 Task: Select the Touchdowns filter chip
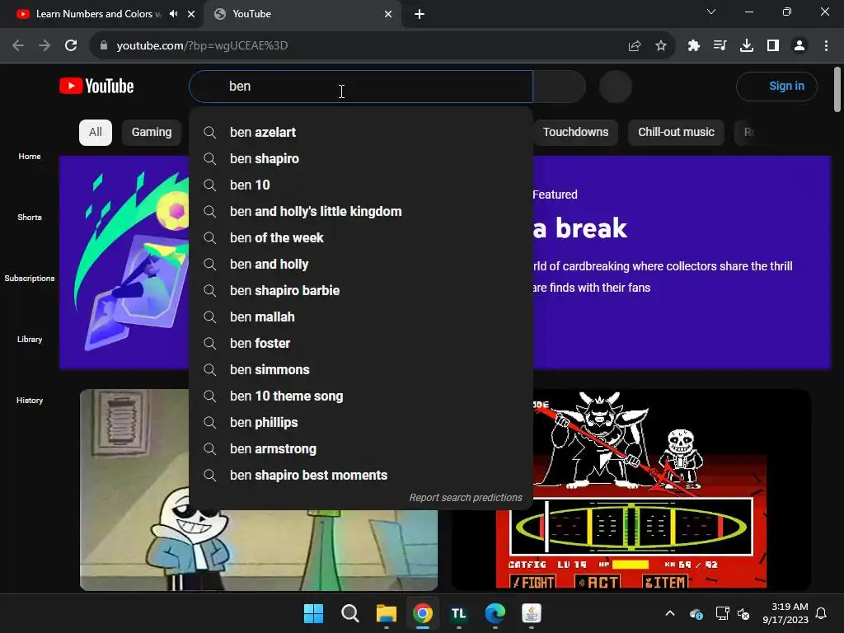coord(575,133)
